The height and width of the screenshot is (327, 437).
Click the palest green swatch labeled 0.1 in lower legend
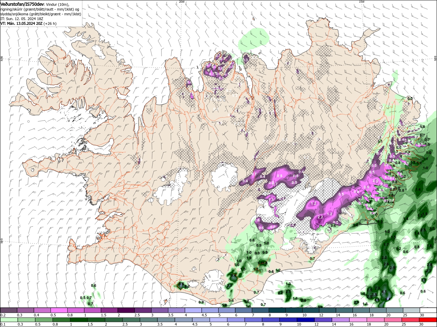coord(9,320)
